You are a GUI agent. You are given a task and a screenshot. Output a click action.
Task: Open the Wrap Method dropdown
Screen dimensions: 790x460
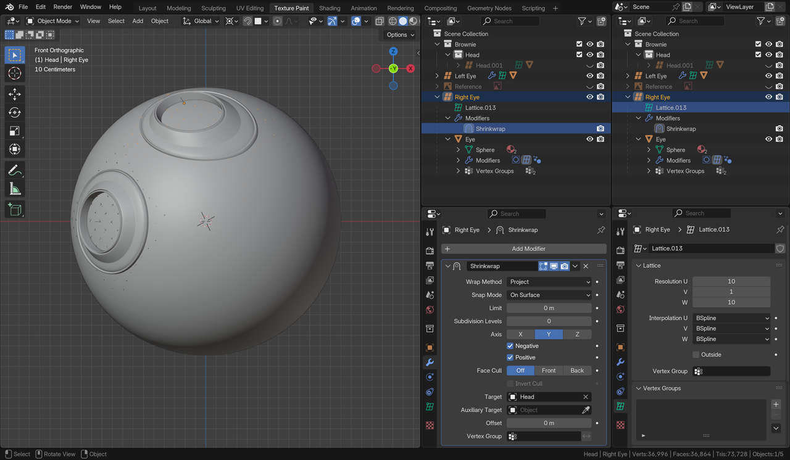point(549,282)
